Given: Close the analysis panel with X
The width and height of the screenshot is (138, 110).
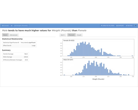Looking at the screenshot, I should [136, 25].
